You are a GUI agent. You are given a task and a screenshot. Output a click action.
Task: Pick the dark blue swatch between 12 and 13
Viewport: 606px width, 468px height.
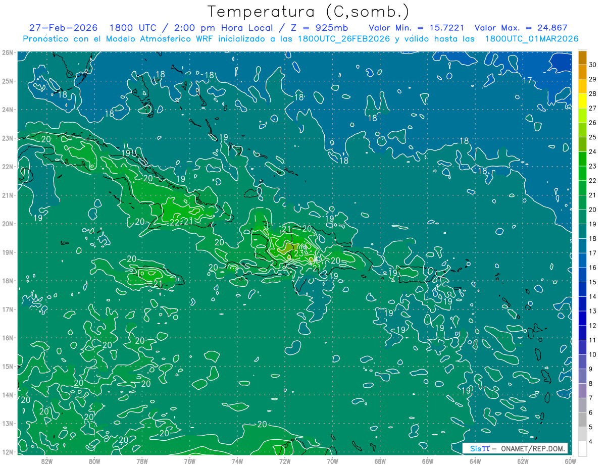582,318
